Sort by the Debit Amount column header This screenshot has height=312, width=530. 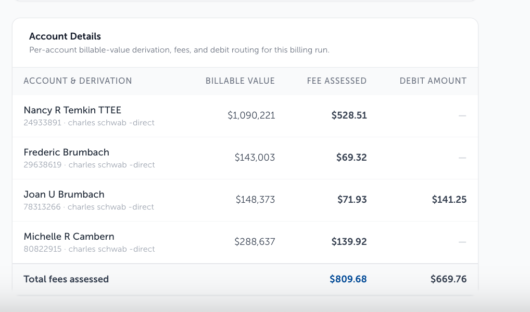coord(433,81)
